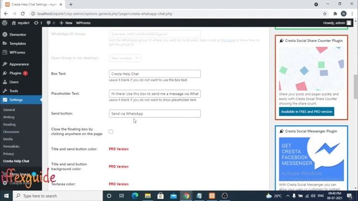
Task: Click the taskbar search box
Action: pyautogui.click(x=58, y=196)
